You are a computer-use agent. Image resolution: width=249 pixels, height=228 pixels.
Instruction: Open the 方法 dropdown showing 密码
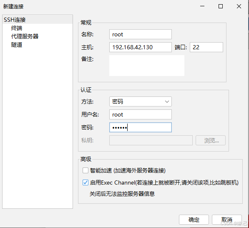pos(141,101)
